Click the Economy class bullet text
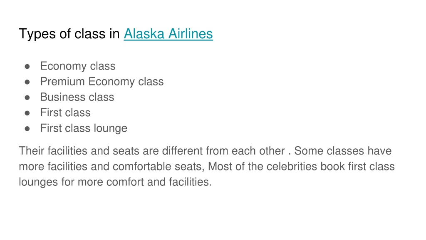The height and width of the screenshot is (240, 426). click(78, 66)
